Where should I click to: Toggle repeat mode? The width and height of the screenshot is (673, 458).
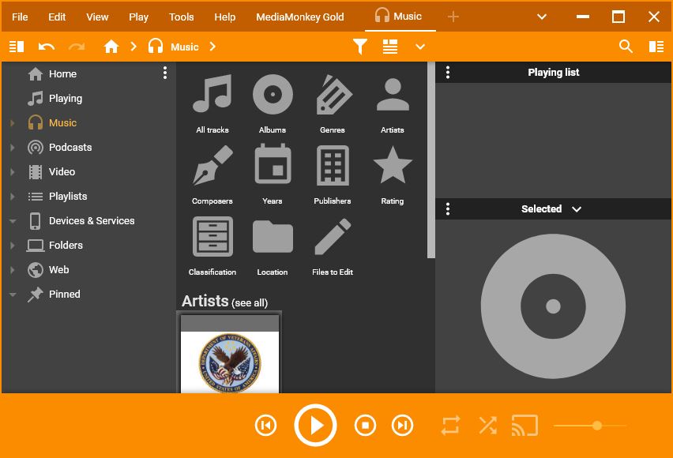coord(451,426)
